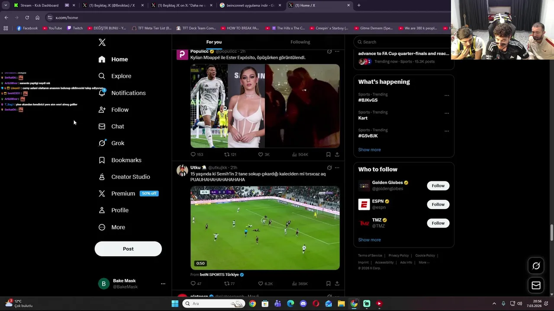Open Discord from the taskbar
The width and height of the screenshot is (554, 311).
click(303, 304)
